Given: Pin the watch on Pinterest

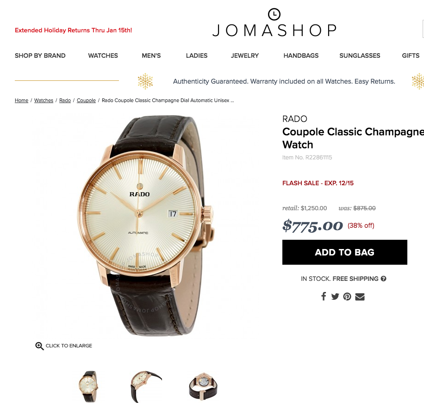Looking at the screenshot, I should [x=347, y=297].
